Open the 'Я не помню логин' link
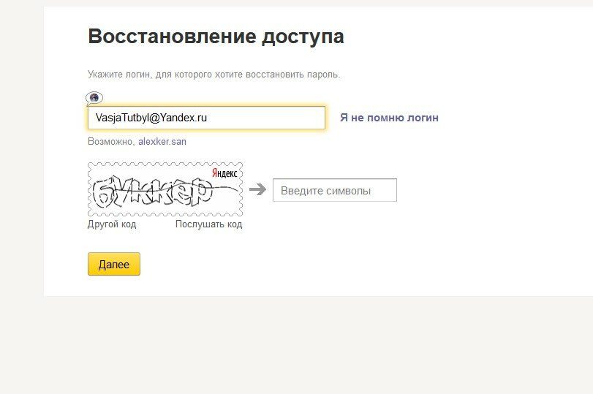 [389, 118]
